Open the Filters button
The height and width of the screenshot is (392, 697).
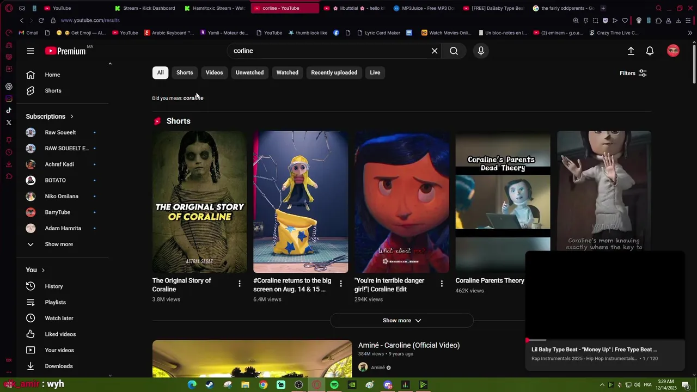(x=633, y=73)
